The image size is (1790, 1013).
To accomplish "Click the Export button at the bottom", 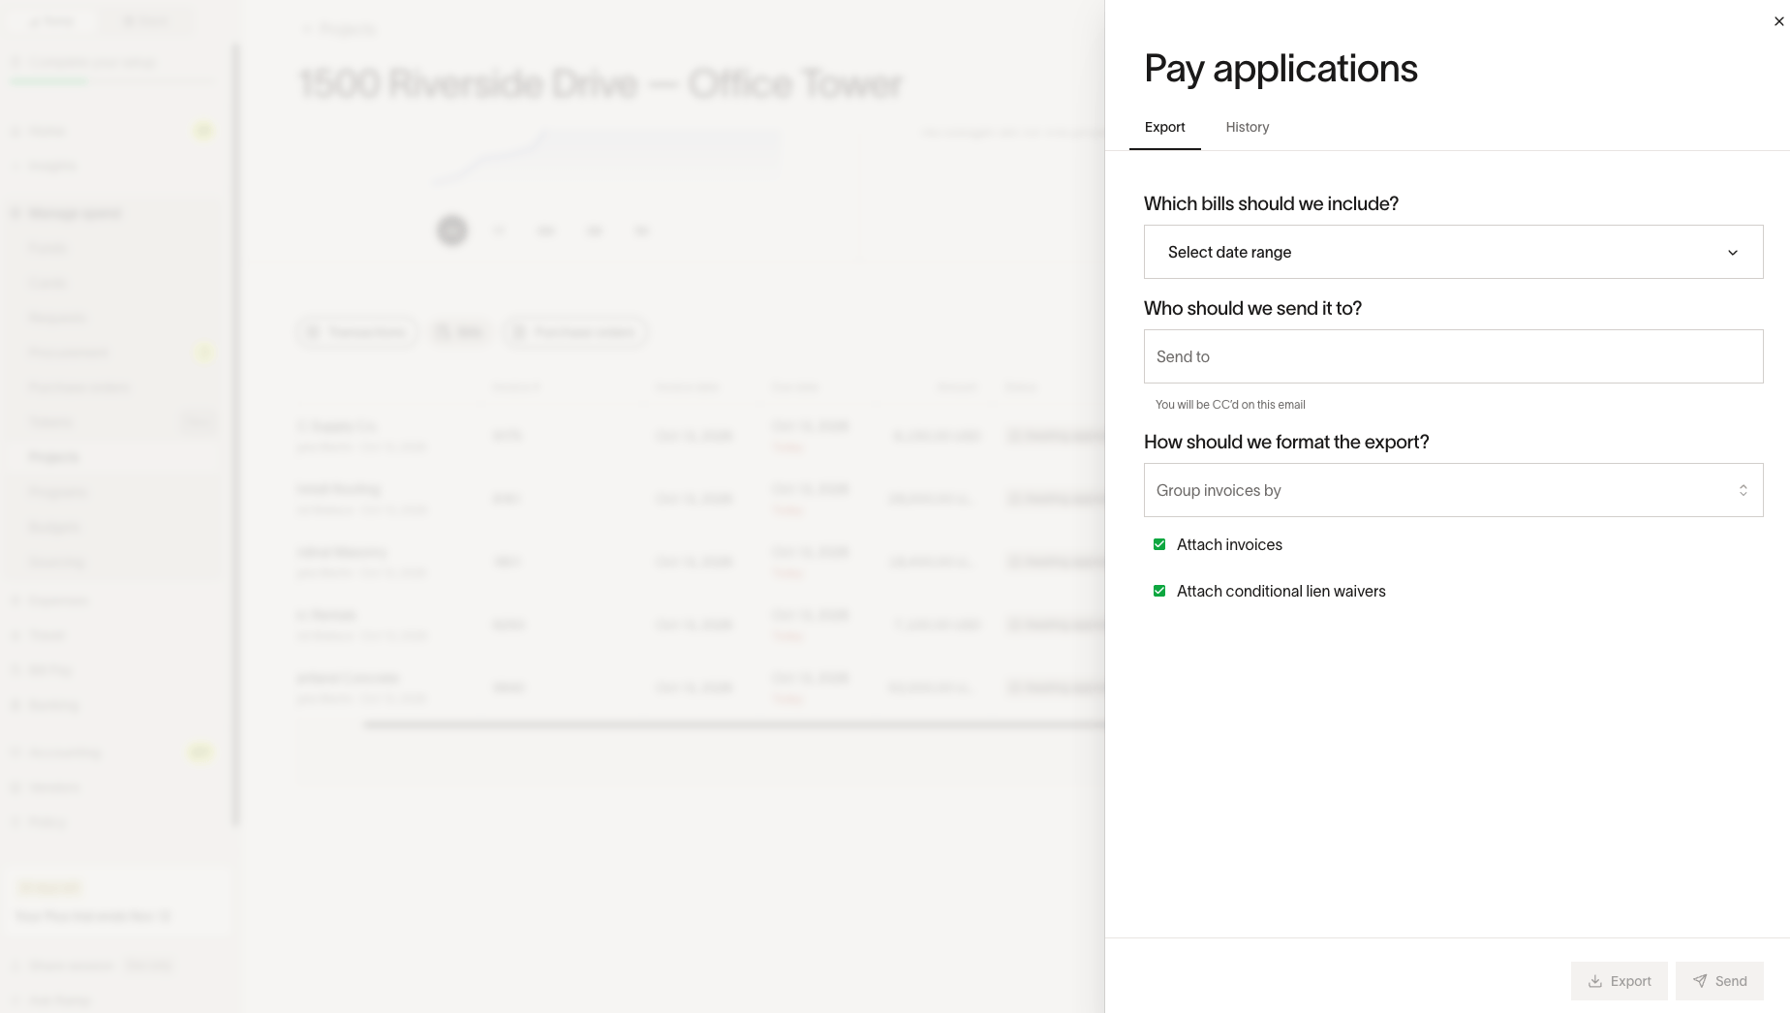I will point(1619,981).
